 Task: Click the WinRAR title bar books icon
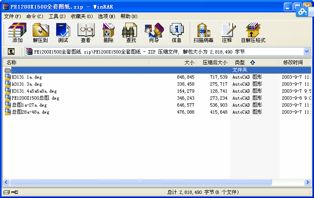(x=6, y=7)
